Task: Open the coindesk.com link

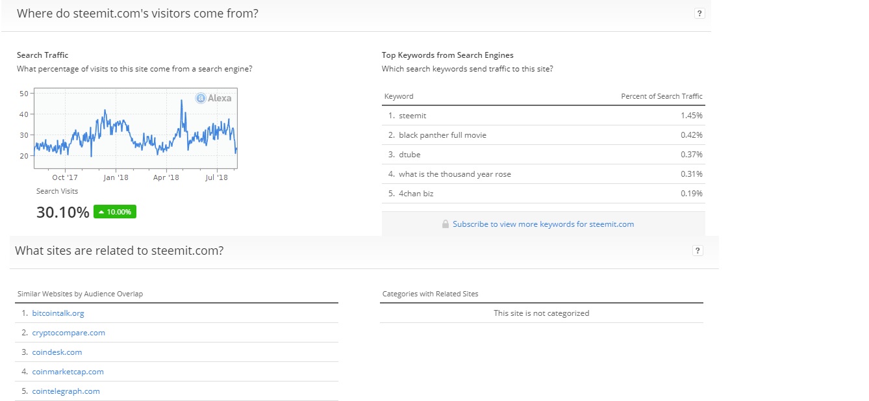Action: click(x=57, y=352)
